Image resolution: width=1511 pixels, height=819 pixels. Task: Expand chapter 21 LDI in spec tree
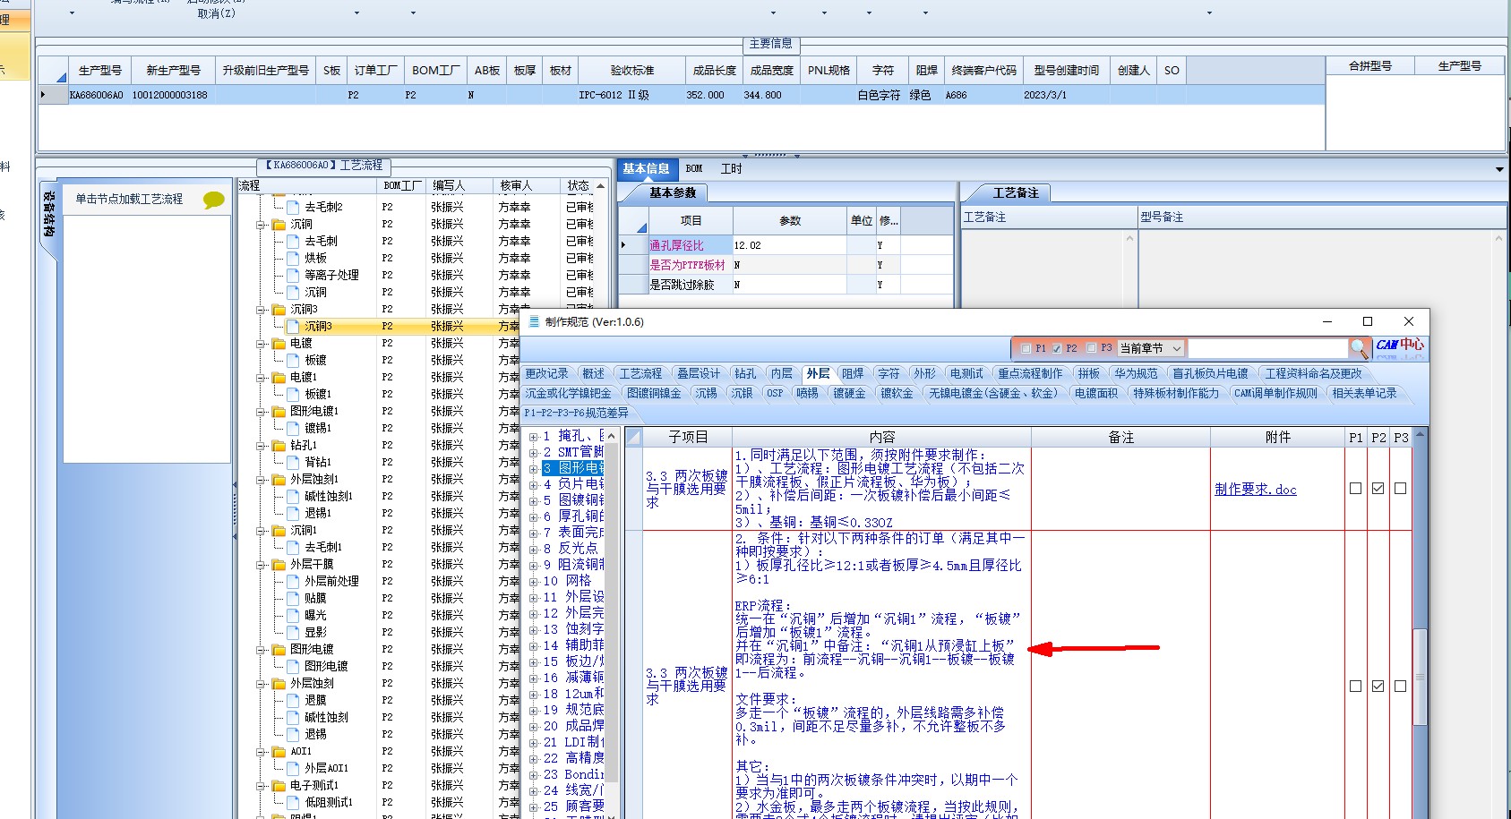click(533, 743)
